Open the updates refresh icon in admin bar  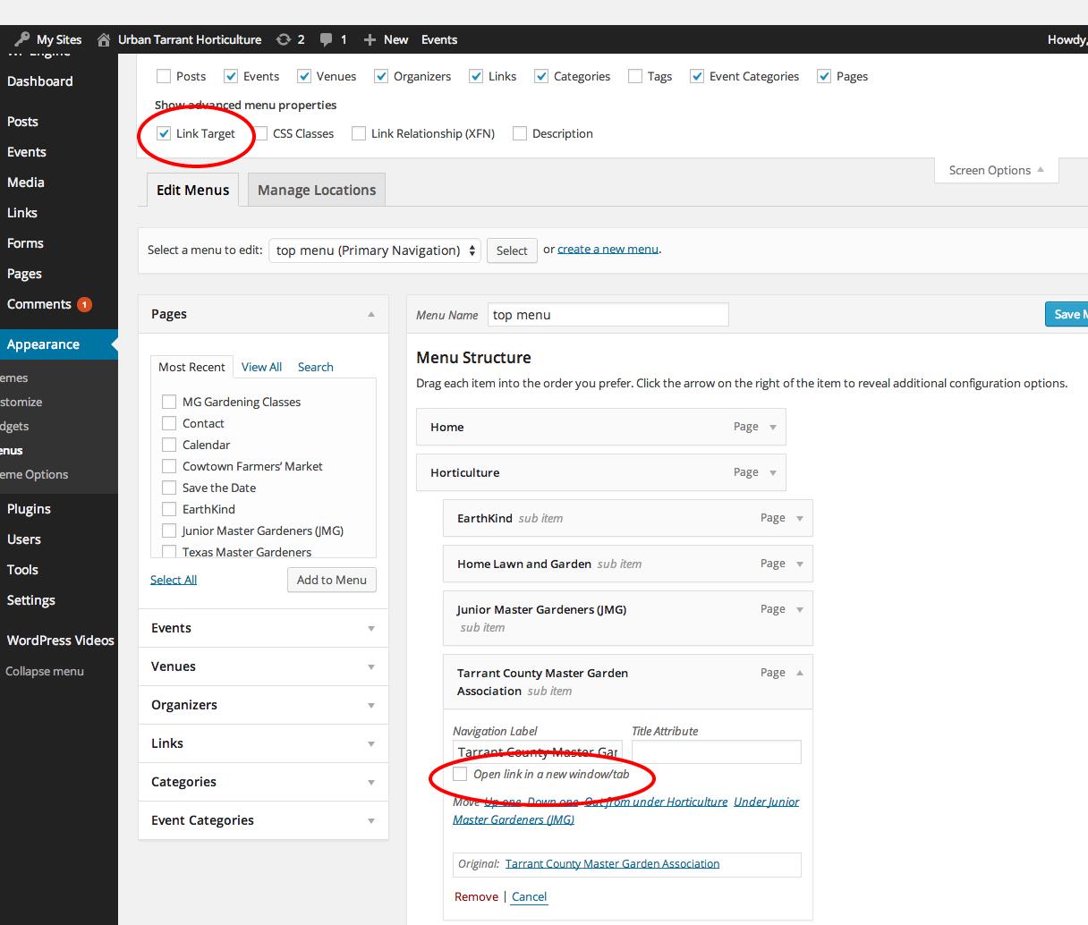click(284, 39)
